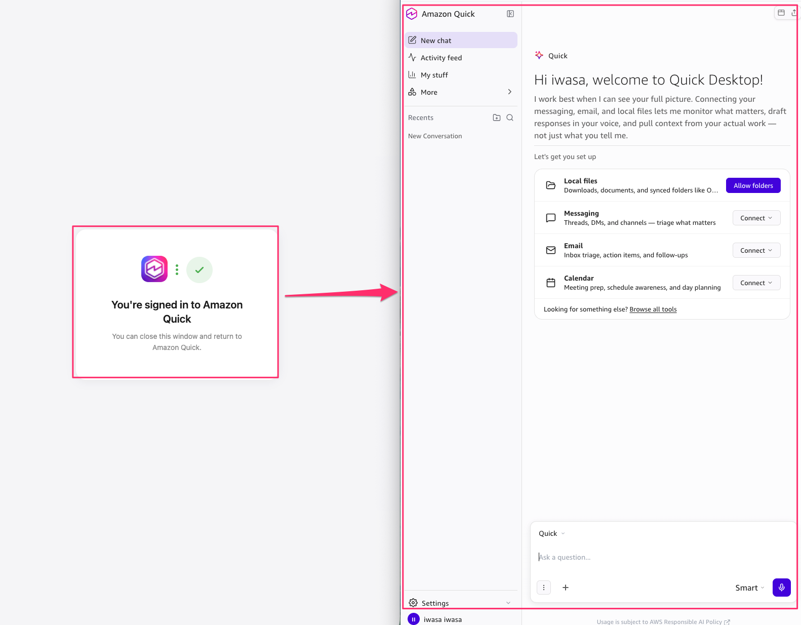Screen dimensions: 801x625
Task: Collapse the sidebar panel icon
Action: tap(510, 14)
